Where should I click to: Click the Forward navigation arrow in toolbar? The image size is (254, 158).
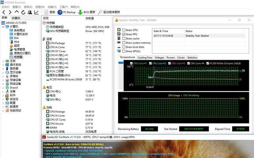pos(10,12)
